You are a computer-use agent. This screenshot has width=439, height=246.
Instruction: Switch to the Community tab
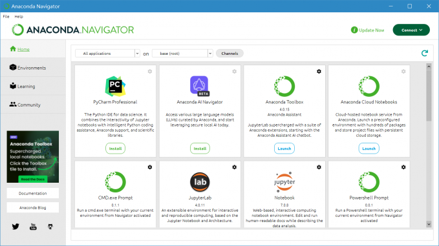pyautogui.click(x=33, y=105)
